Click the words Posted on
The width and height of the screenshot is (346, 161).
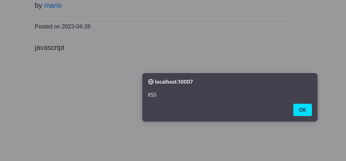click(47, 26)
